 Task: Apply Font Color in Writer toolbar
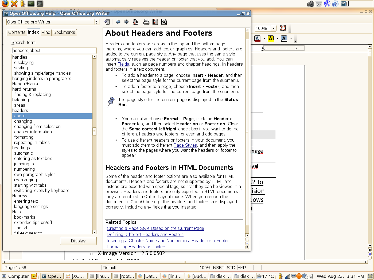pos(257,39)
